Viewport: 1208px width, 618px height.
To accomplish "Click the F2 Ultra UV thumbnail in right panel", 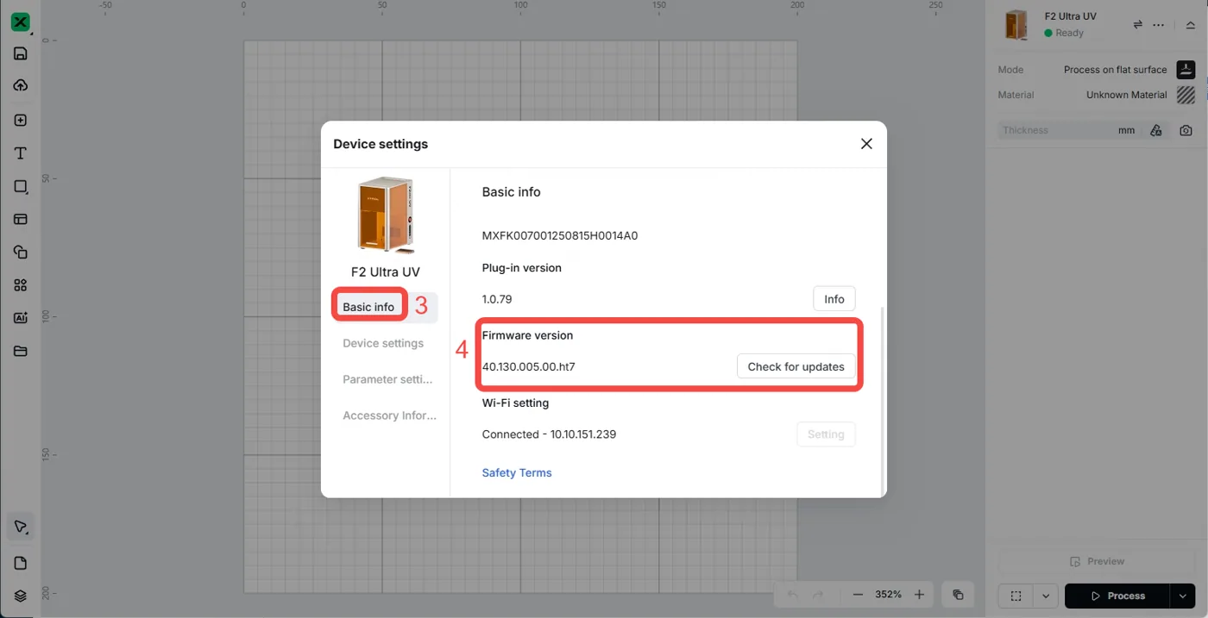I will coord(1017,25).
